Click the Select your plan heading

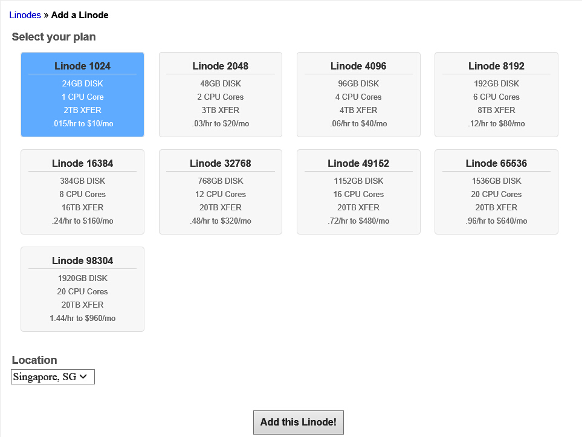(x=54, y=37)
